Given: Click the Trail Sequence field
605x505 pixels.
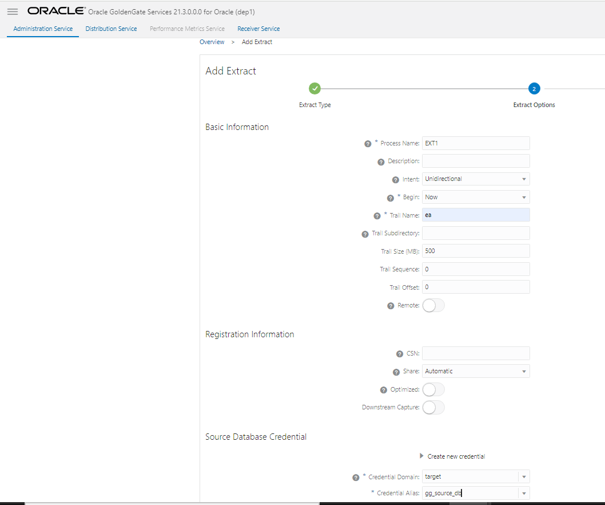Looking at the screenshot, I should [x=476, y=269].
